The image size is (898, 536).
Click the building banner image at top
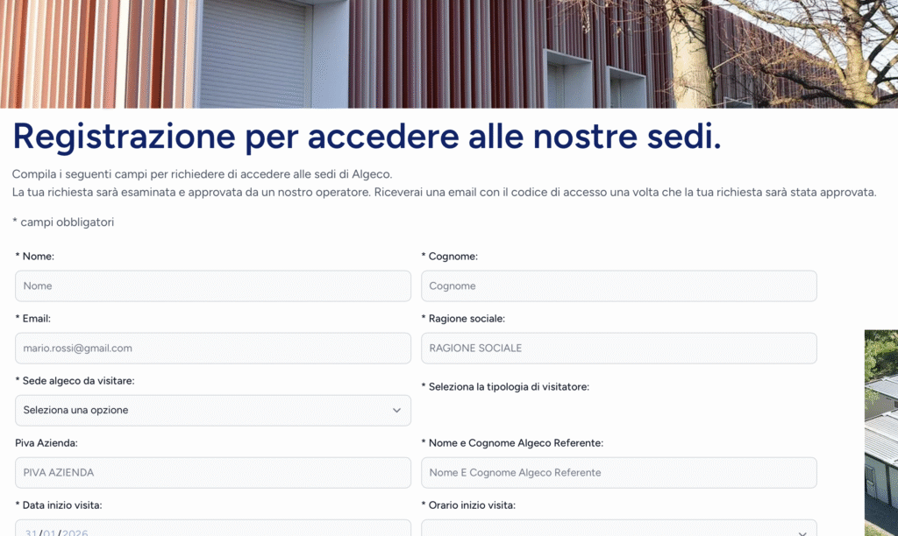449,53
